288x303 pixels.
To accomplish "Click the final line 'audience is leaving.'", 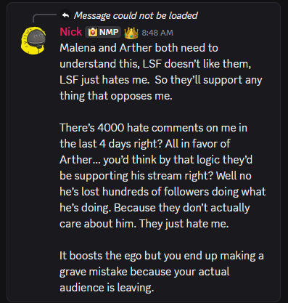I will 107,288.
